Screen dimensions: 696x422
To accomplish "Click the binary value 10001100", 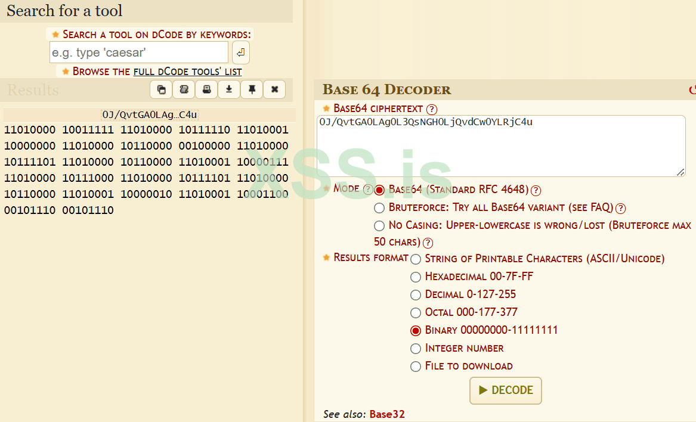I will 263,194.
